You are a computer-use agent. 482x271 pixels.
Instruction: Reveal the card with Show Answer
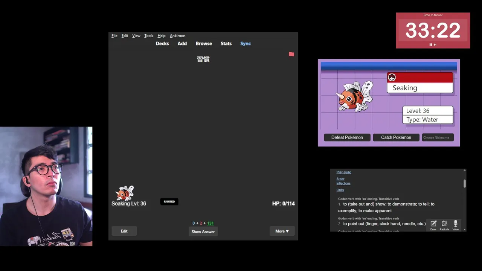coord(203,231)
